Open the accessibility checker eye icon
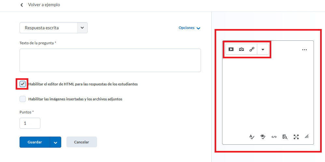 (x=263, y=137)
